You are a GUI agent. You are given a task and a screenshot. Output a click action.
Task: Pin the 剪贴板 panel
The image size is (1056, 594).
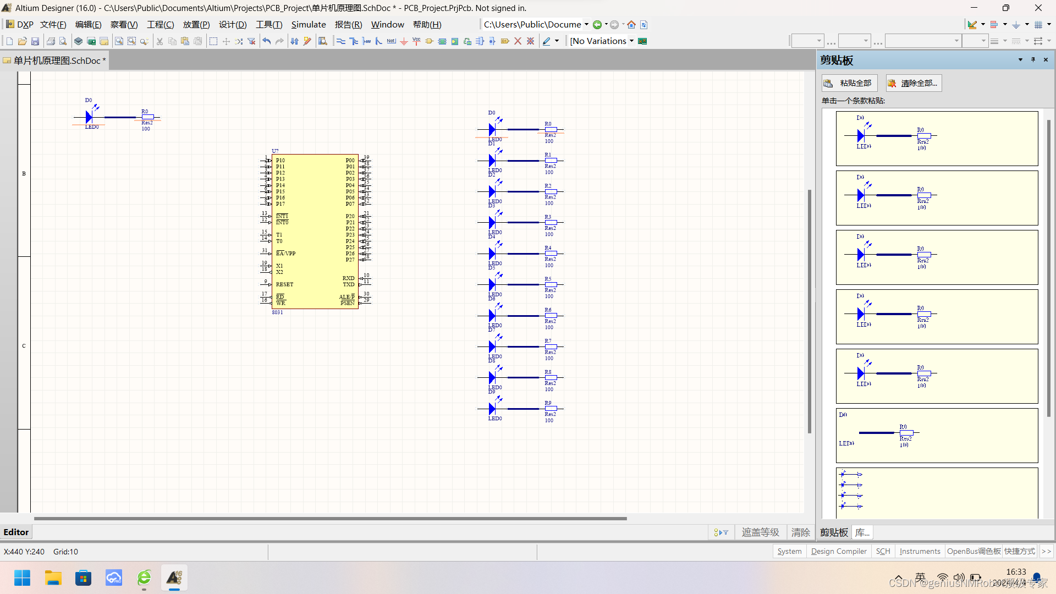[1033, 59]
